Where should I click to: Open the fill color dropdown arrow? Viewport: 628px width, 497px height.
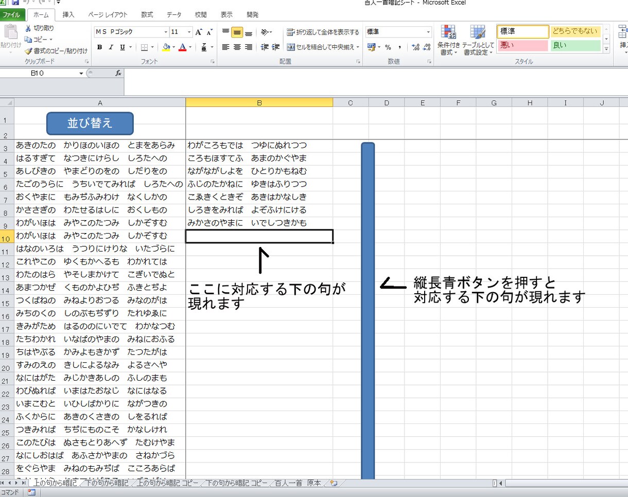pyautogui.click(x=173, y=47)
